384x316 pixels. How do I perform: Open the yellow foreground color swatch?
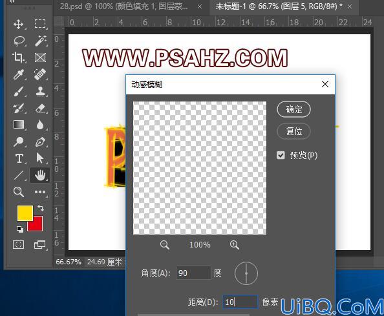pos(25,213)
